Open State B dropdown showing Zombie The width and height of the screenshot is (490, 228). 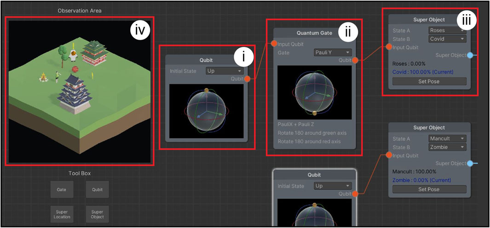[447, 147]
